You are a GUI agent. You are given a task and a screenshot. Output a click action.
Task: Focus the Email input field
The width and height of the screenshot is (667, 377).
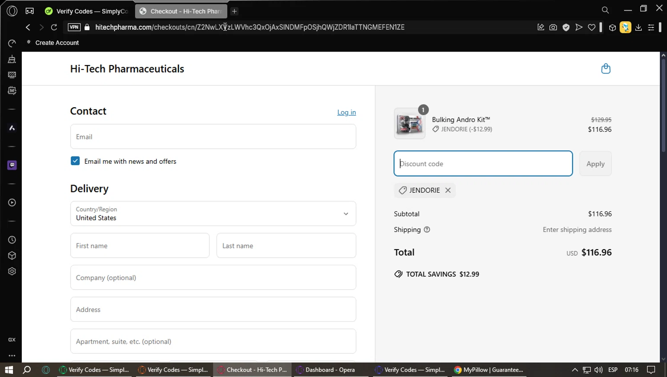(x=213, y=137)
